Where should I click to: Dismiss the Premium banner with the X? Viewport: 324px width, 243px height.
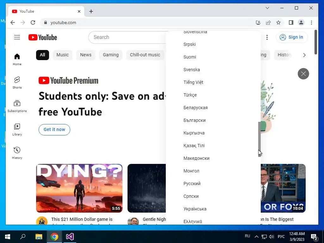pos(303,73)
